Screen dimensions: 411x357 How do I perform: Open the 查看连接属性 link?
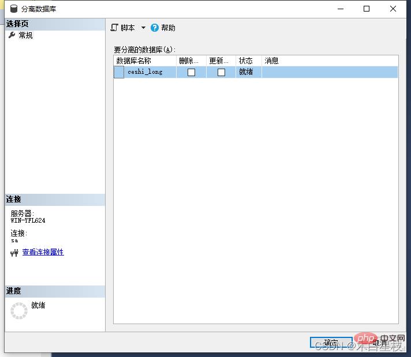pos(43,252)
